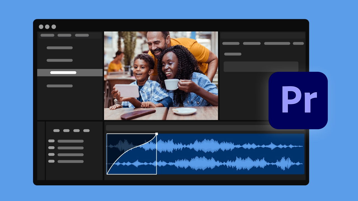Click the top header bar of right panel
358x201 pixels.
pos(262,35)
